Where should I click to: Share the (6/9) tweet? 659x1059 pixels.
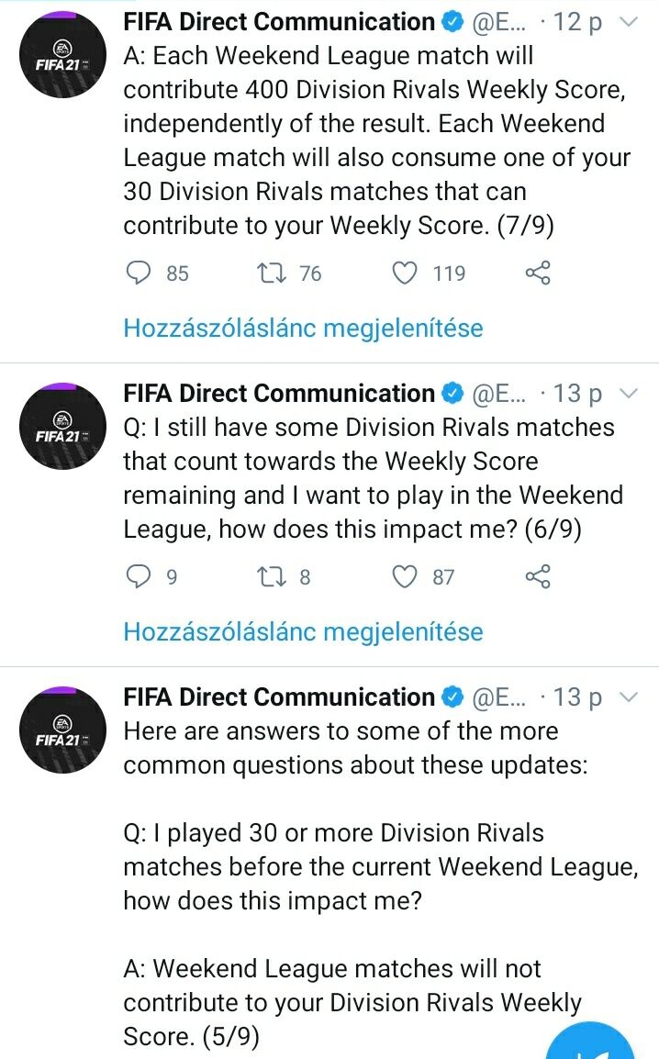click(538, 576)
